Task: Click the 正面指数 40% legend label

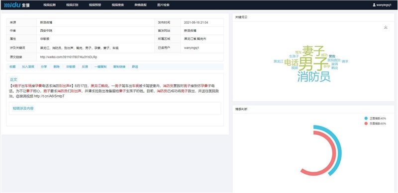Action: click(378, 118)
